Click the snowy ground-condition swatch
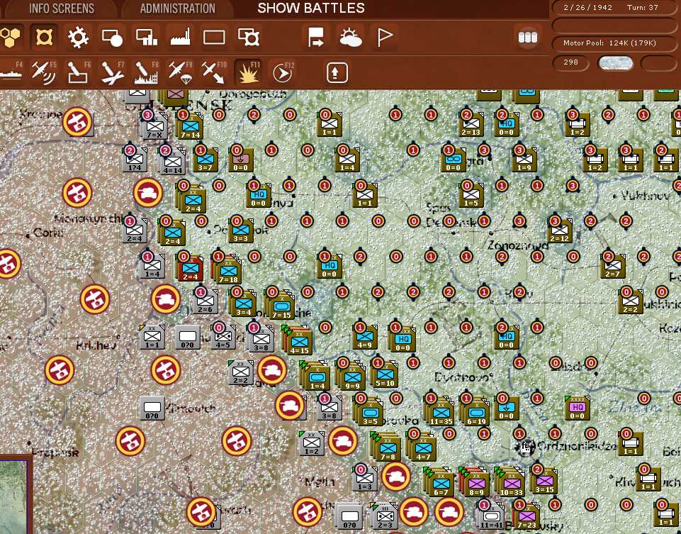 [615, 63]
